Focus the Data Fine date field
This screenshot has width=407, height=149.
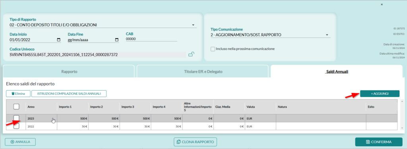[x=93, y=40]
